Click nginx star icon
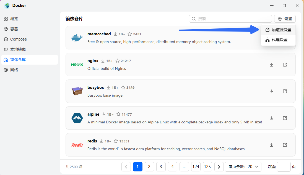Image resolution: width=304 pixels, height=175 pixels. (x=118, y=61)
